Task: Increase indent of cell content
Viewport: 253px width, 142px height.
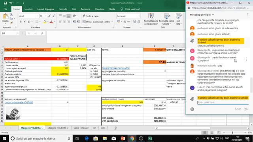Action: pyautogui.click(x=78, y=22)
